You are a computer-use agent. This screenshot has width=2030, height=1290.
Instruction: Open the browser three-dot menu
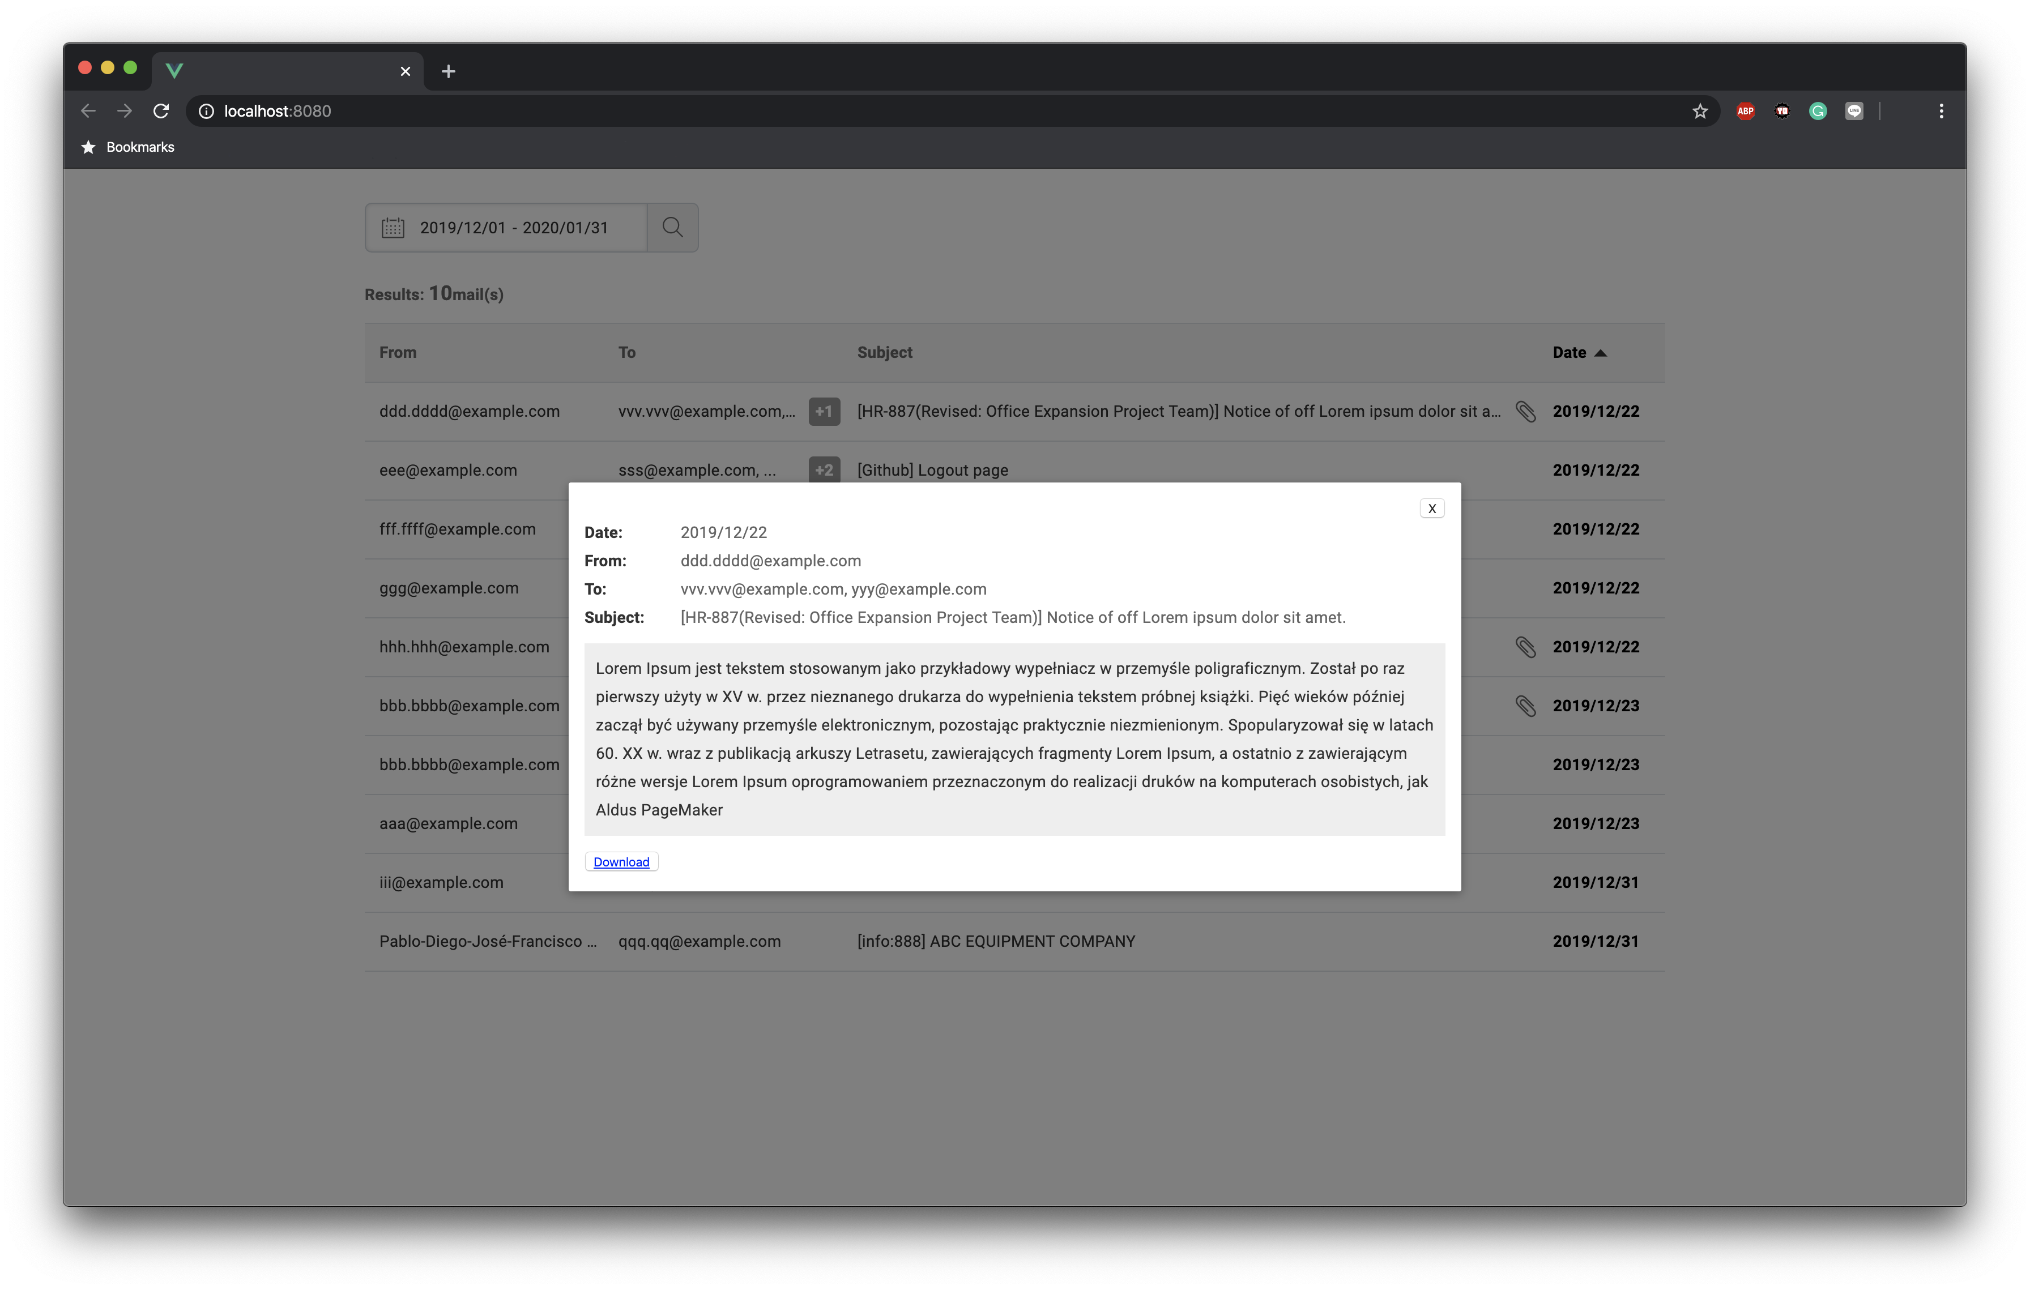pyautogui.click(x=1941, y=111)
